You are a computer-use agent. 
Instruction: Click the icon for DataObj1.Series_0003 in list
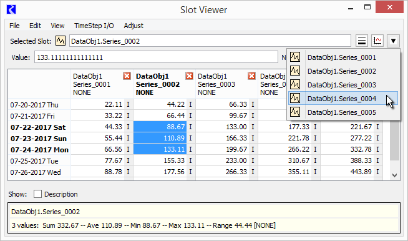coord(295,84)
